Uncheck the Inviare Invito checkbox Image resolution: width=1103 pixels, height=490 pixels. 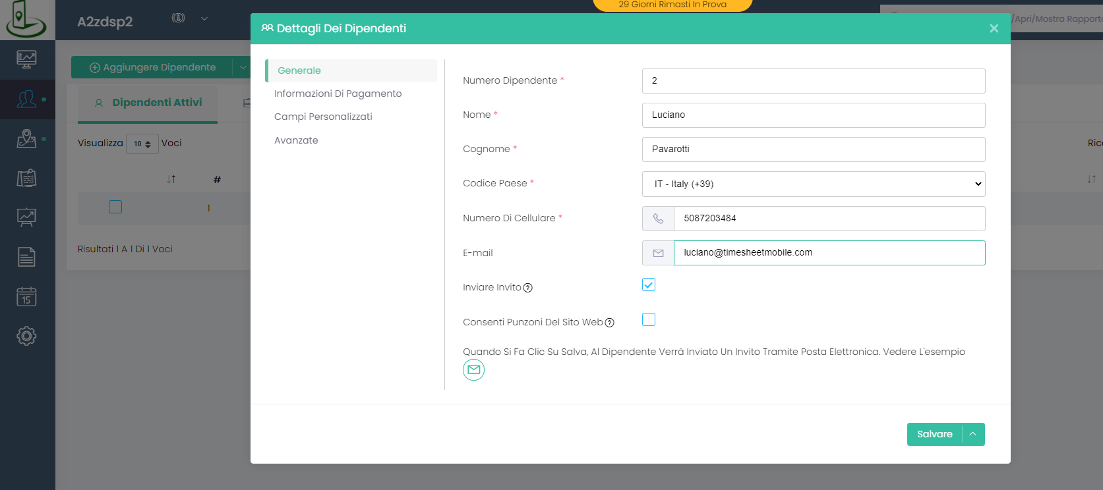[x=649, y=285]
